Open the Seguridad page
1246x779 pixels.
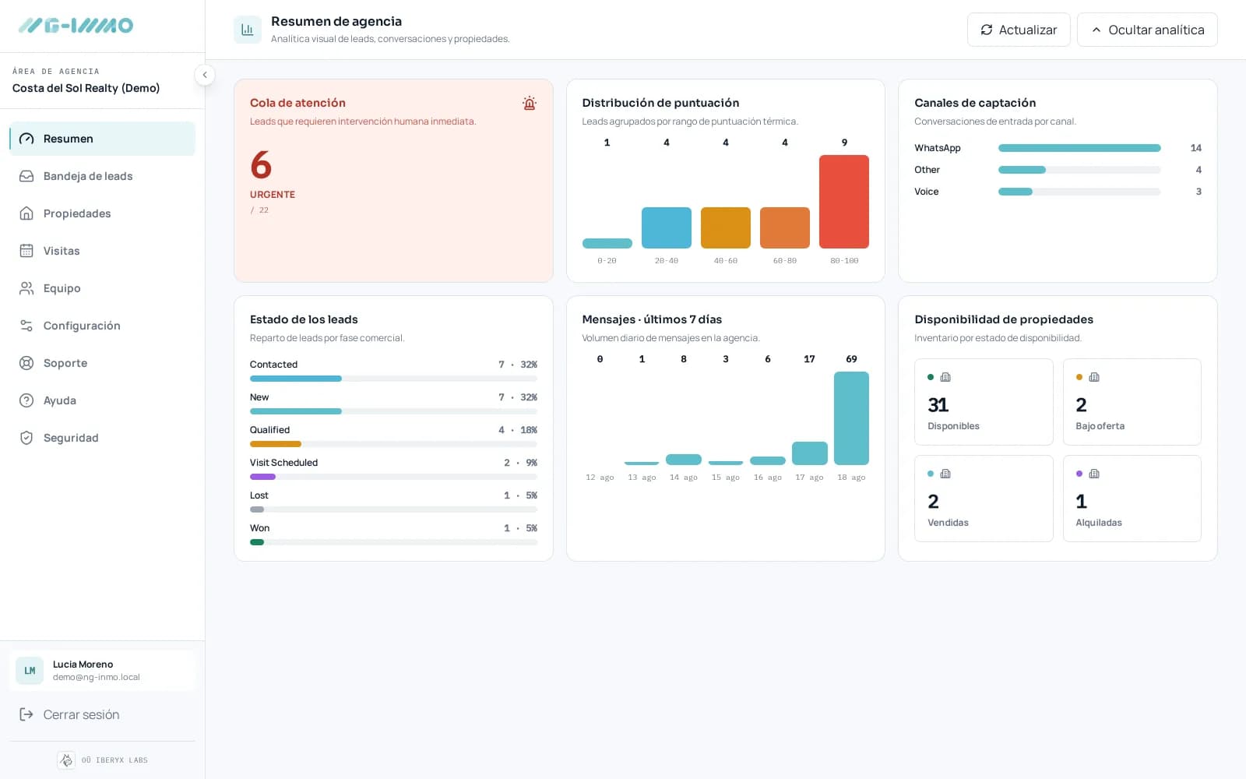(x=102, y=438)
